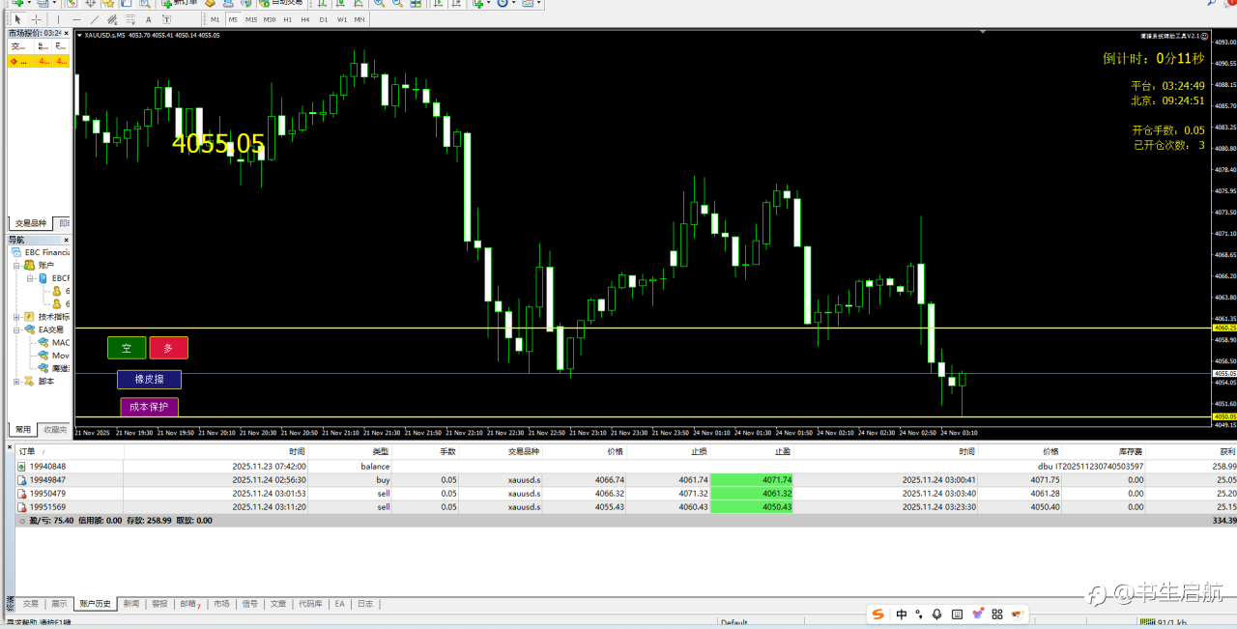The width and height of the screenshot is (1237, 629).
Task: Sort history by 获利 column header
Action: [1227, 451]
